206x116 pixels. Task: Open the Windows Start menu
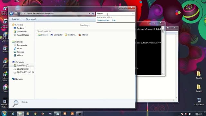pos(4,113)
